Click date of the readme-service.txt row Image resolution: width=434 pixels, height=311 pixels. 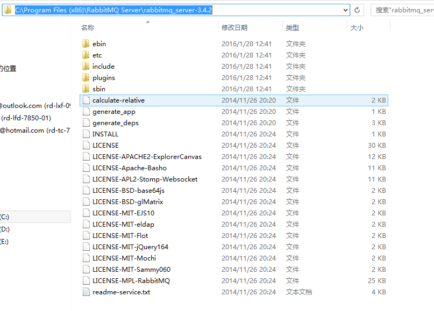(248, 292)
